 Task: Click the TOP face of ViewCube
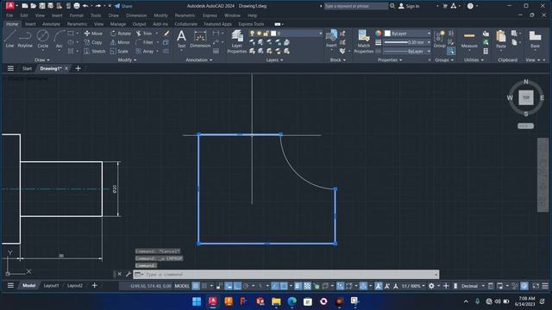pyautogui.click(x=526, y=97)
